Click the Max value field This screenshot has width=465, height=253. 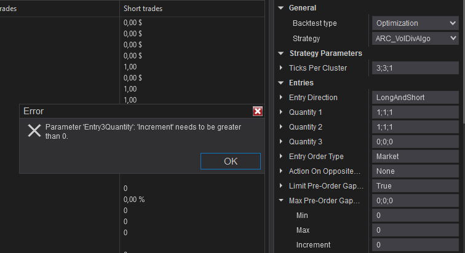point(415,230)
